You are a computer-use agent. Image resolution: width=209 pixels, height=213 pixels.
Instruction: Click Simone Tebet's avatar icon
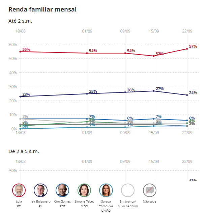pos(84,190)
